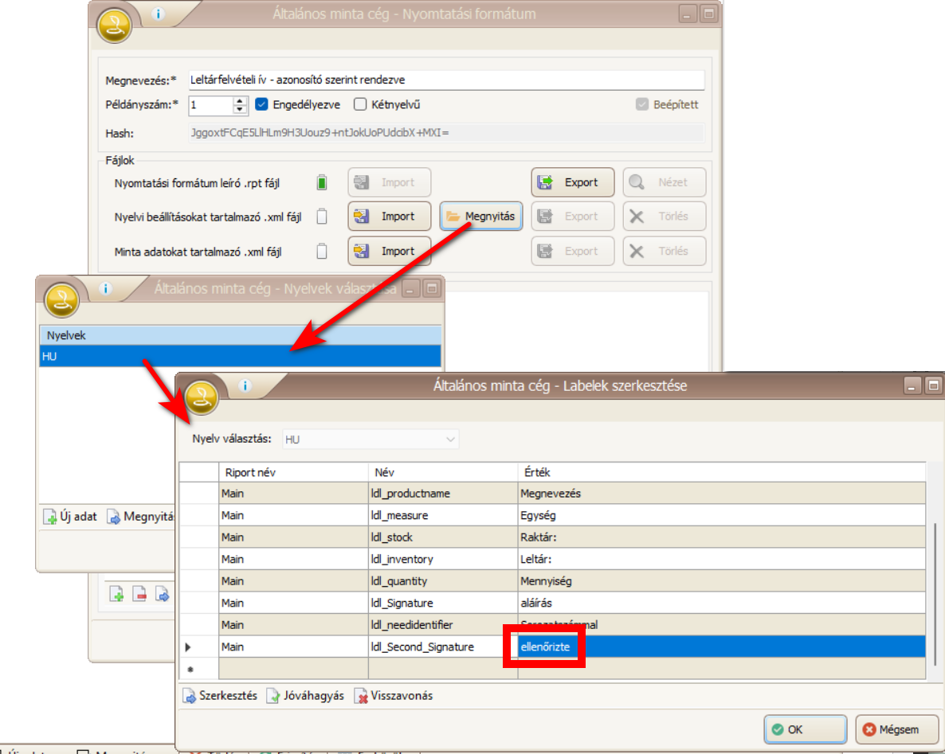Select the HU row in the Nyelvek list
Screen dimensions: 945x754
pos(239,357)
